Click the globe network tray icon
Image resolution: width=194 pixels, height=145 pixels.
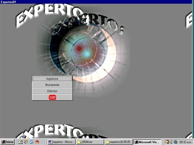pyautogui.click(x=175, y=142)
